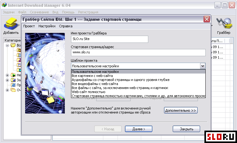Image resolution: width=237 pixels, height=143 pixels.
Task: Click the Стартовая страница/адрес input field
Action: click(138, 52)
